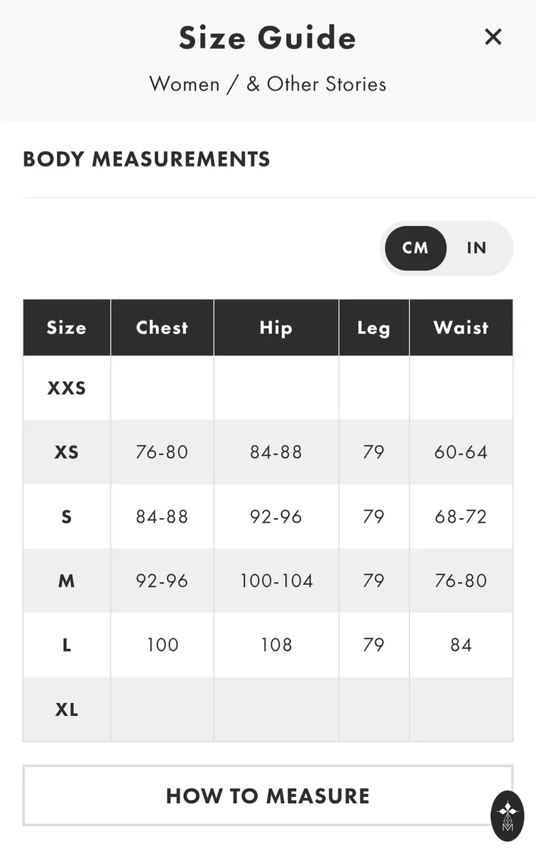This screenshot has height=853, width=536.
Task: Select the Leg column header
Action: click(x=374, y=328)
